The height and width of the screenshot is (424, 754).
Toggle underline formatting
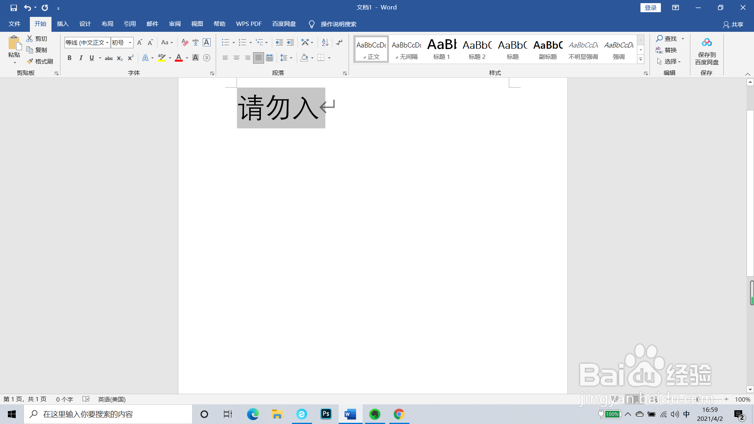coord(92,58)
